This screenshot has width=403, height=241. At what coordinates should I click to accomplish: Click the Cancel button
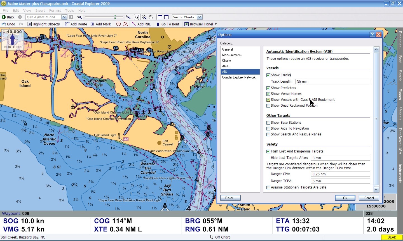(369, 198)
